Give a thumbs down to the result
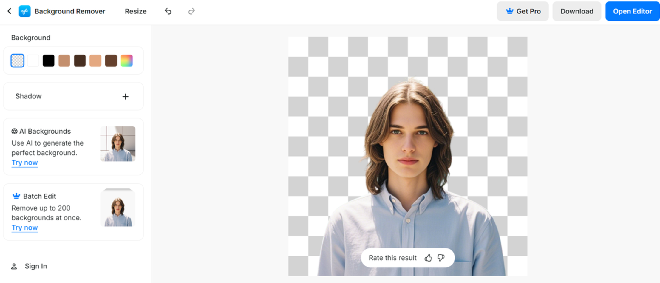This screenshot has width=660, height=283. [x=441, y=258]
